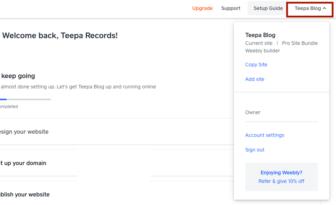Expand the Design your website step

pyautogui.click(x=24, y=132)
